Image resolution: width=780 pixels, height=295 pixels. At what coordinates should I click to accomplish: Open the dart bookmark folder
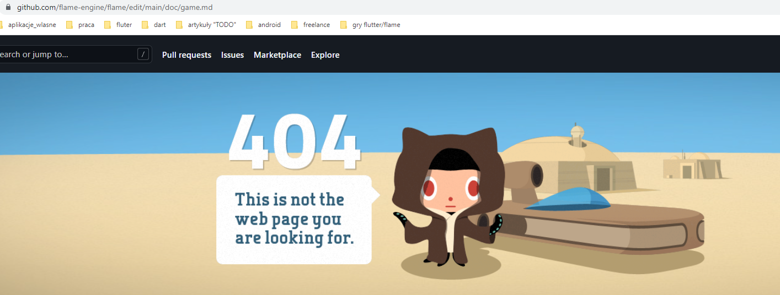(x=154, y=25)
